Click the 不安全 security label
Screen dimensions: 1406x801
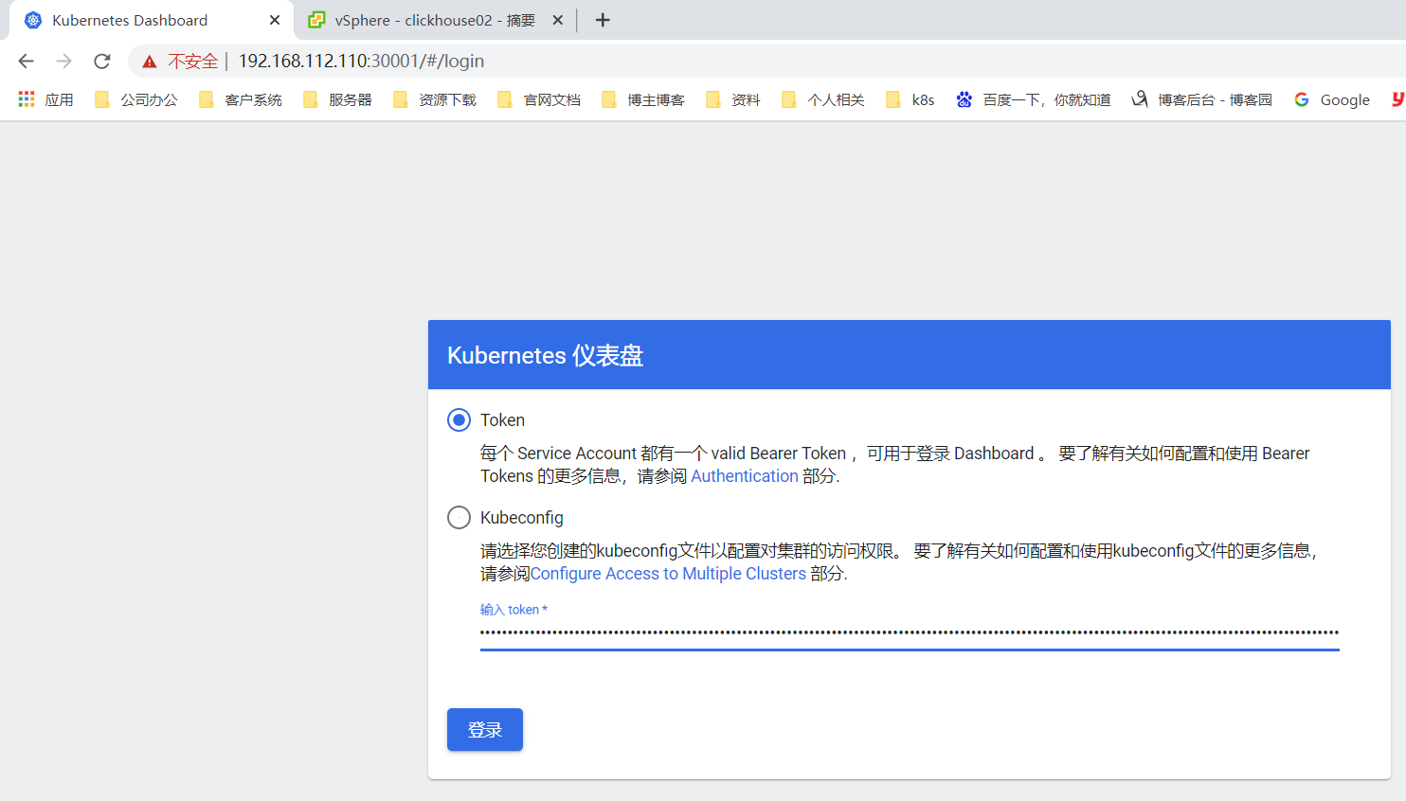click(x=193, y=62)
